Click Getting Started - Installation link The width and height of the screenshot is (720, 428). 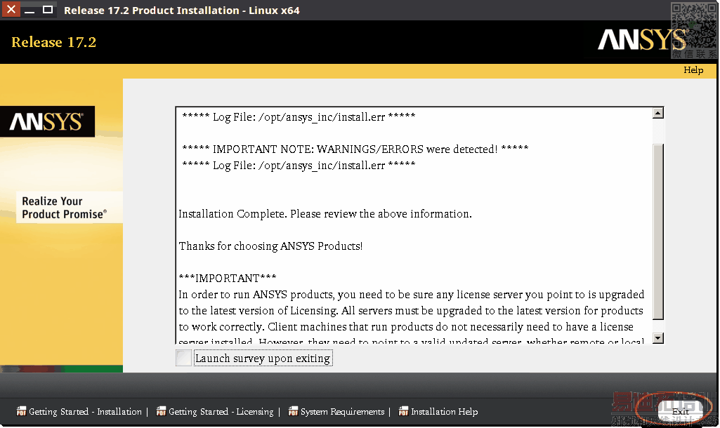[x=86, y=412]
